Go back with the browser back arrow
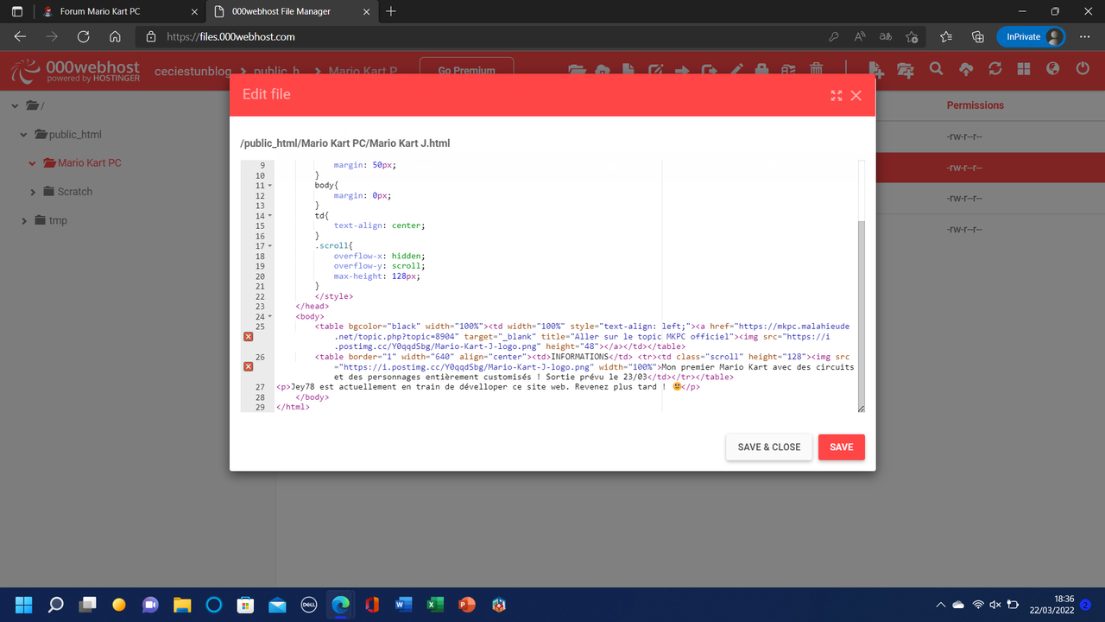Screen dimensions: 1105x622 (x=20, y=37)
